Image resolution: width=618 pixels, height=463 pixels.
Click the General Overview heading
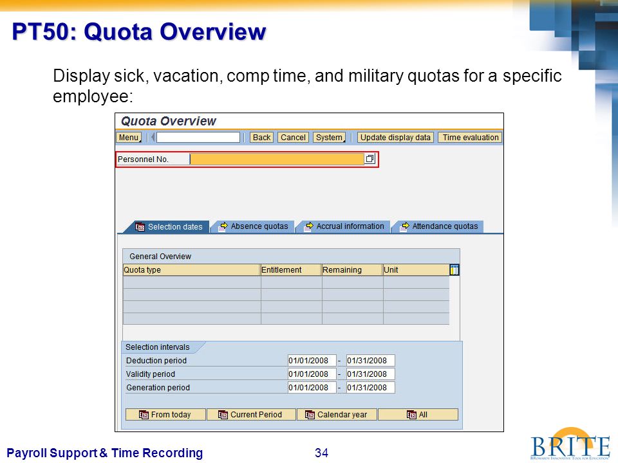pyautogui.click(x=160, y=257)
